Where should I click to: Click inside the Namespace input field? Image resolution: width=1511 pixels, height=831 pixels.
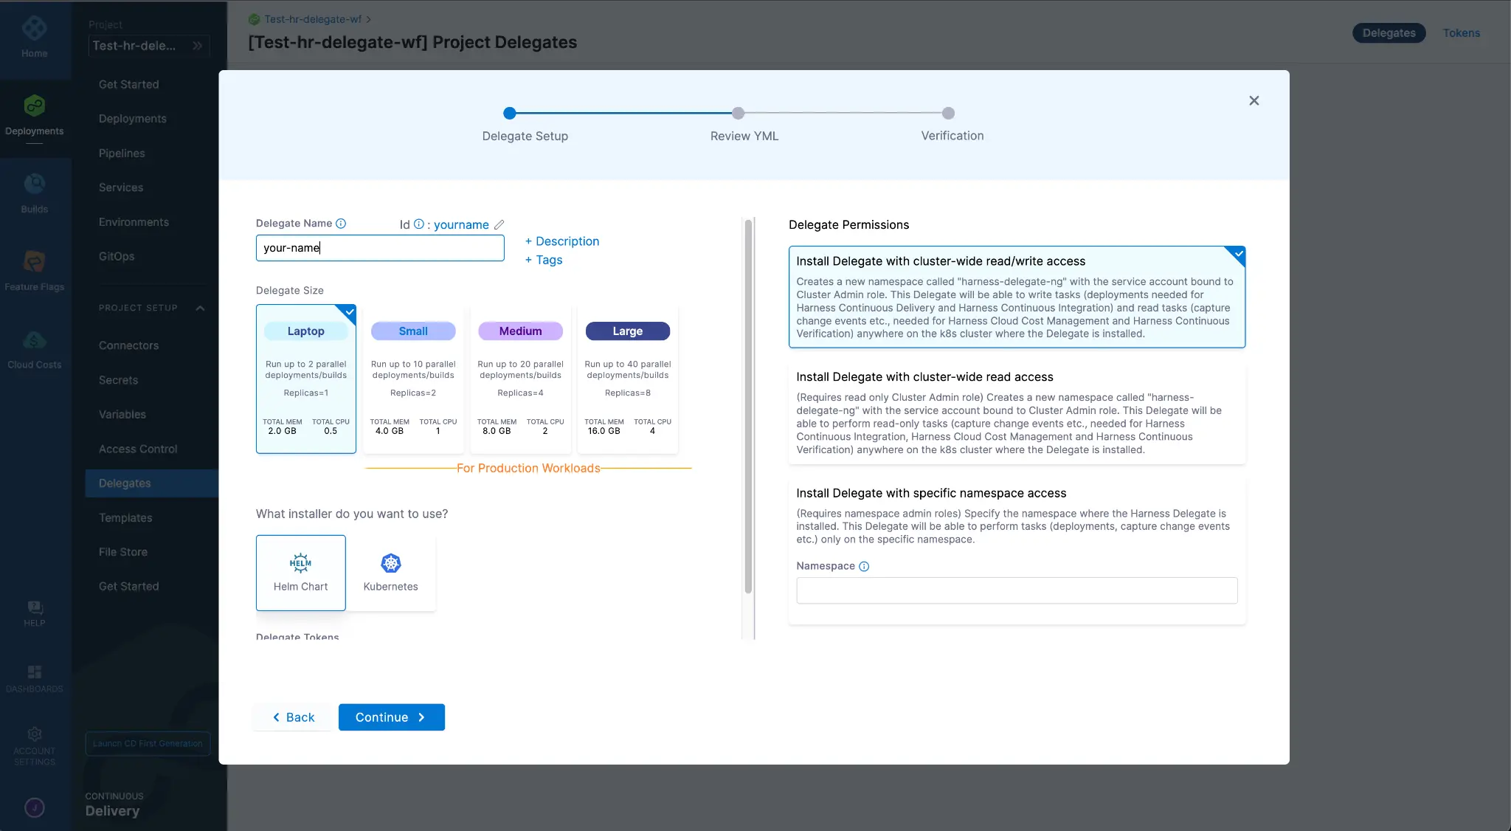1016,590
